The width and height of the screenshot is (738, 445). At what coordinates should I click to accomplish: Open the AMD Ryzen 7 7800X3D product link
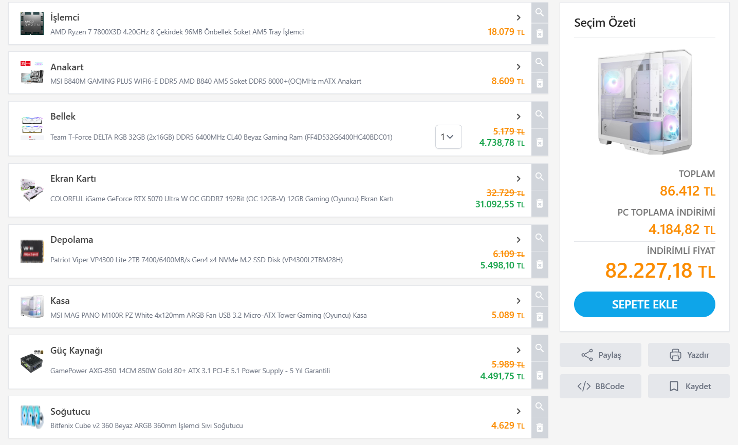coord(177,32)
